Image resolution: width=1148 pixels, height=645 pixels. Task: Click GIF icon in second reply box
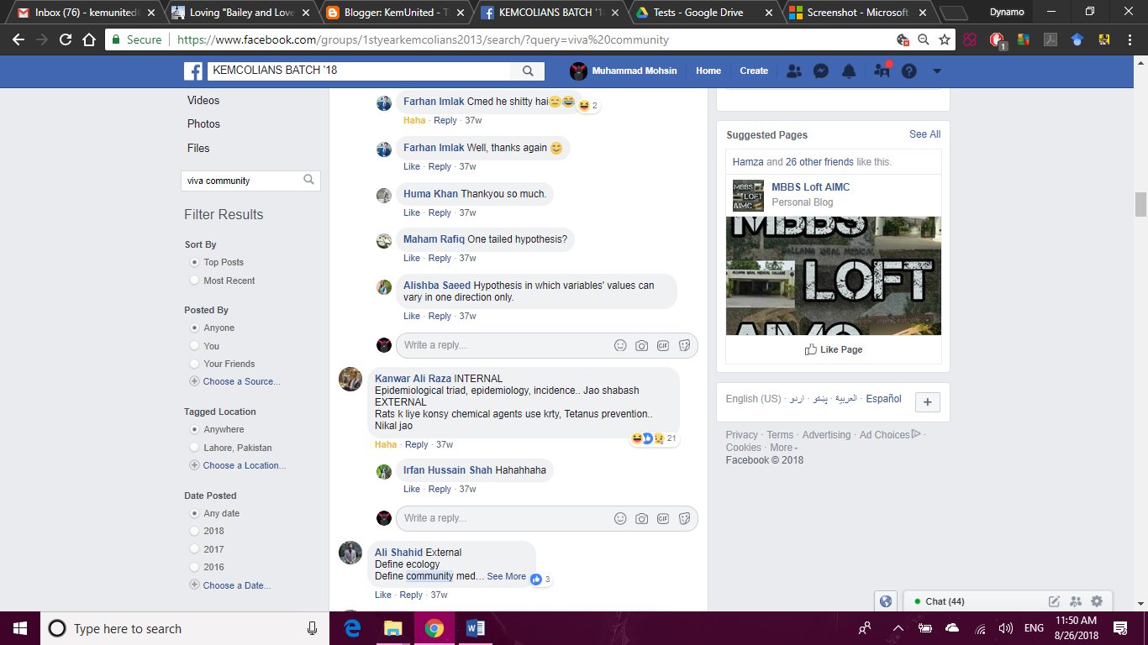click(663, 518)
